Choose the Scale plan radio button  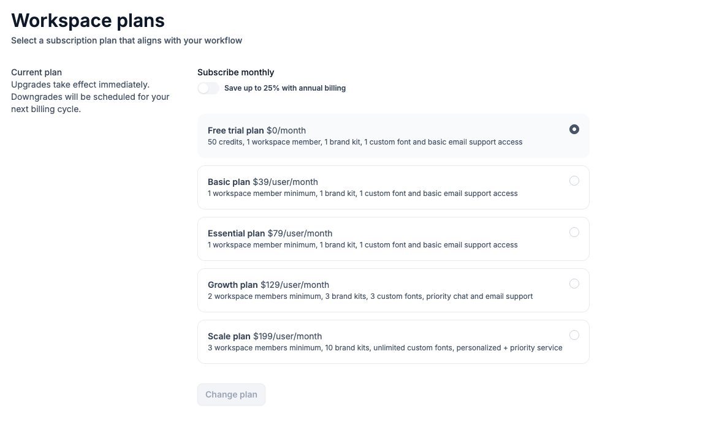point(574,335)
